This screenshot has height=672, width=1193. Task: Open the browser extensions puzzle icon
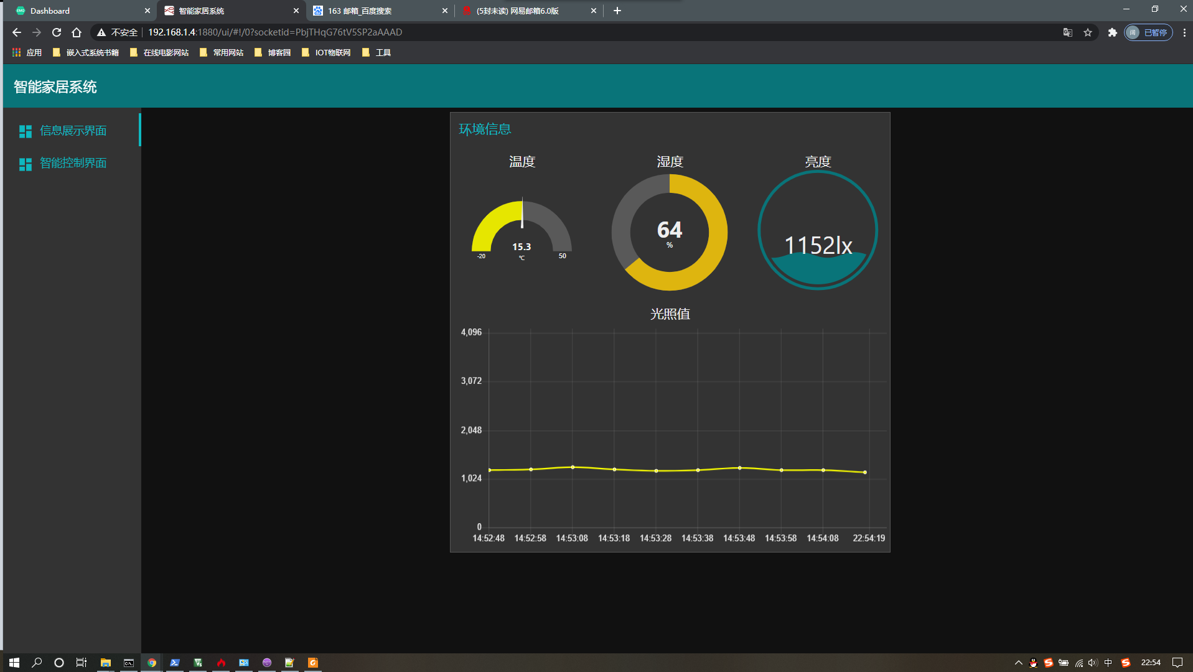tap(1113, 32)
